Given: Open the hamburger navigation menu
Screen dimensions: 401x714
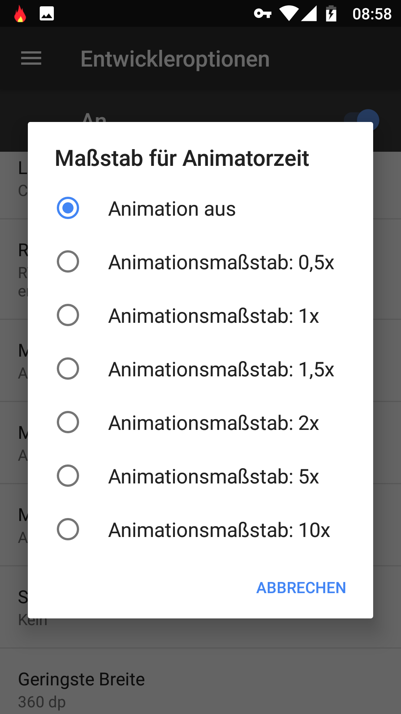Looking at the screenshot, I should (x=31, y=58).
